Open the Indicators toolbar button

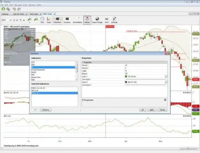coord(57,20)
